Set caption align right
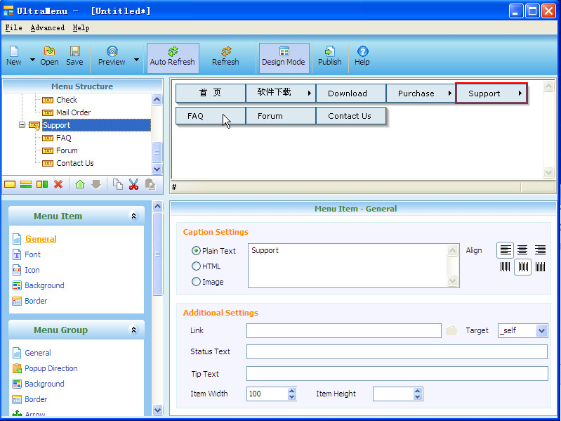The height and width of the screenshot is (421, 561). pyautogui.click(x=540, y=250)
